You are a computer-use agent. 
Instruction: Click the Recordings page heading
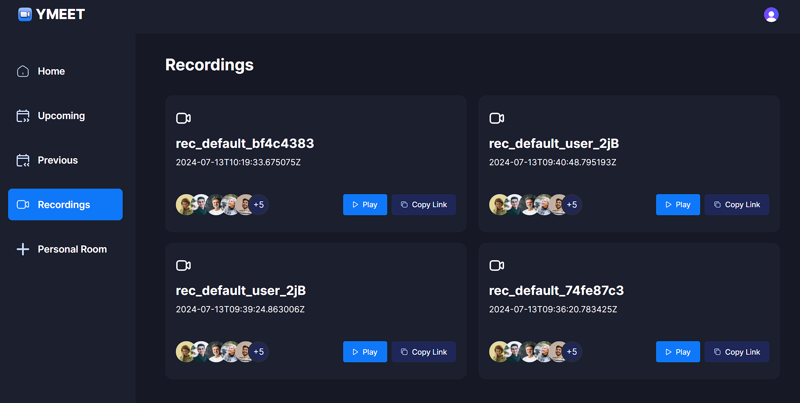(209, 65)
